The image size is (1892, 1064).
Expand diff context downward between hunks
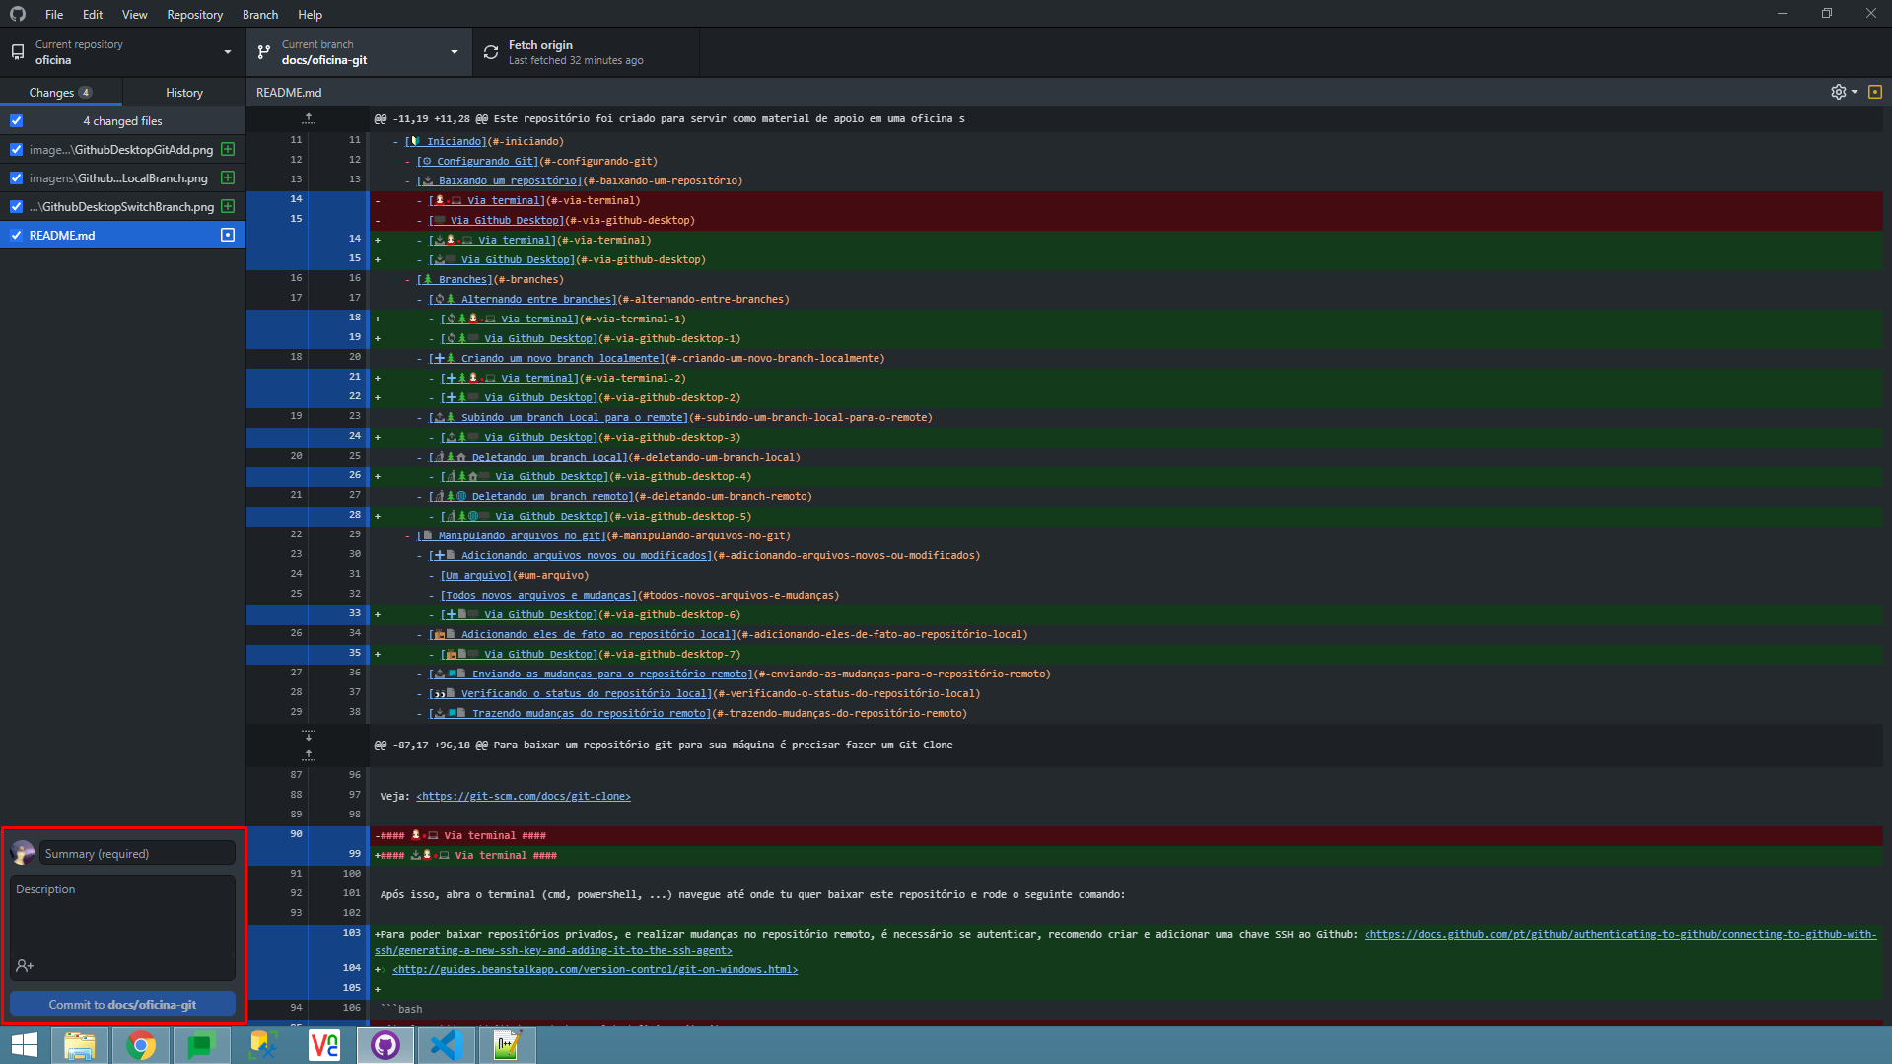tap(309, 736)
